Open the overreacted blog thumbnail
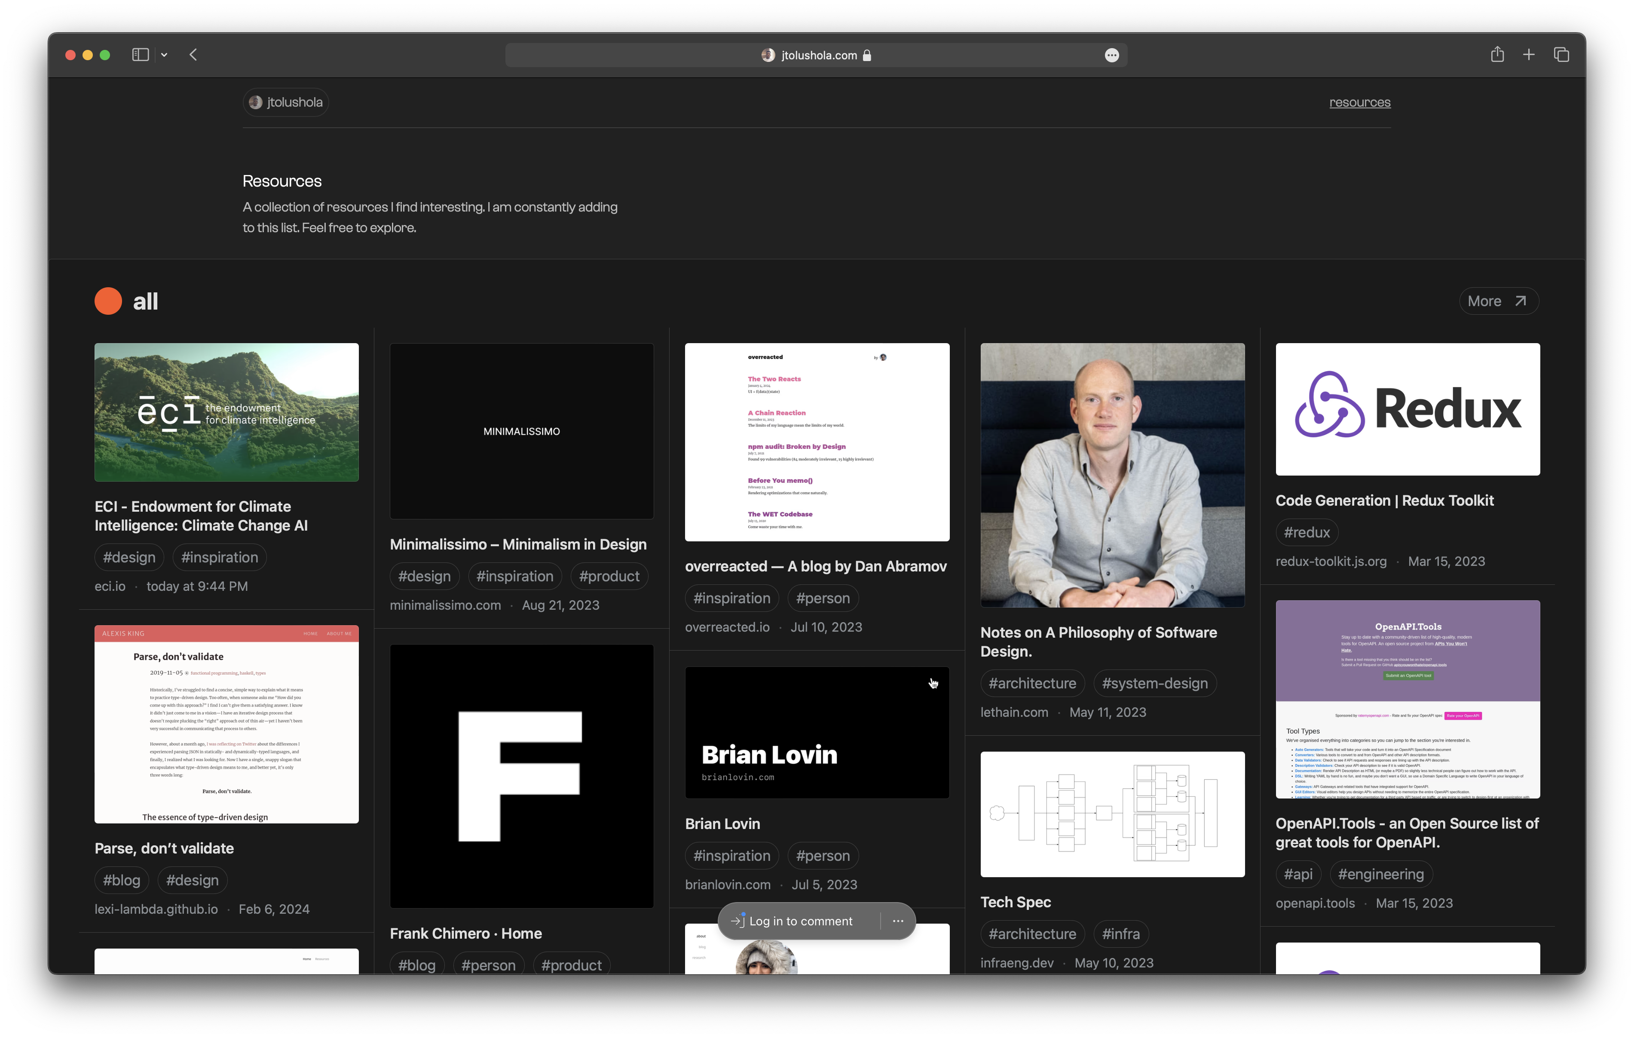 (x=817, y=442)
